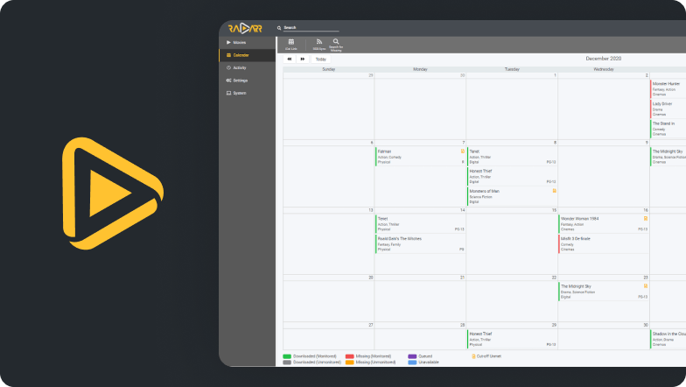The width and height of the screenshot is (686, 387).
Task: Click the magnifier icon beside the search field
Action: click(279, 28)
